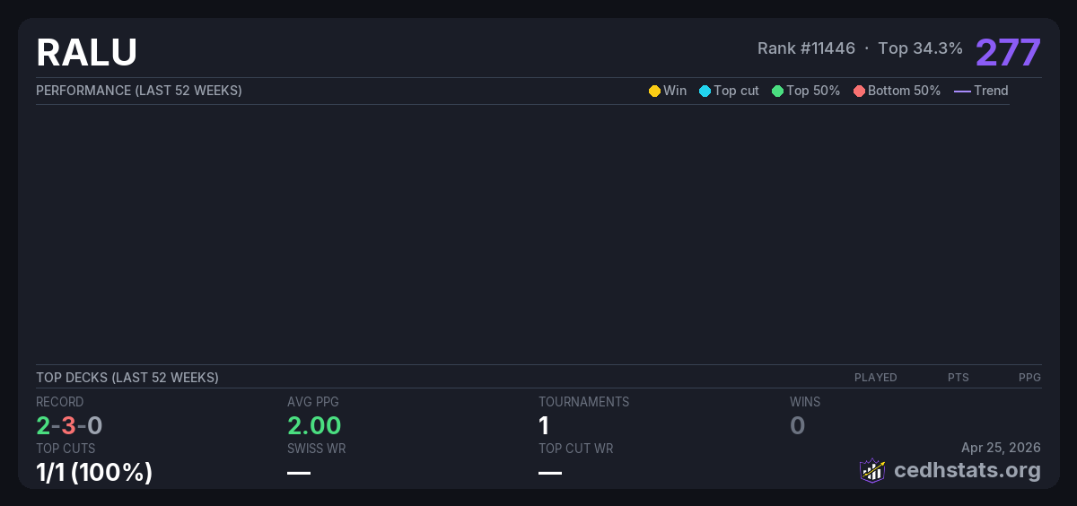Screen dimensions: 1077x506
Task: Click the RALU player name
Action: tap(86, 52)
